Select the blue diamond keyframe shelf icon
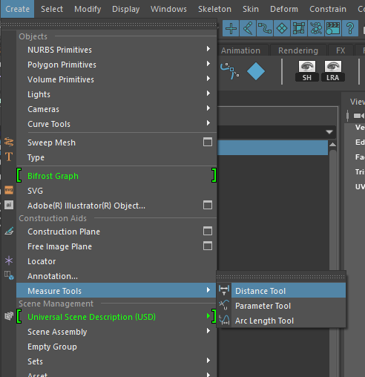The height and width of the screenshot is (377, 365). click(x=256, y=71)
